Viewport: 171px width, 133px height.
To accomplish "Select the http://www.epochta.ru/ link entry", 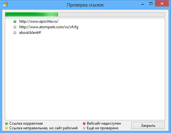I will [39, 21].
